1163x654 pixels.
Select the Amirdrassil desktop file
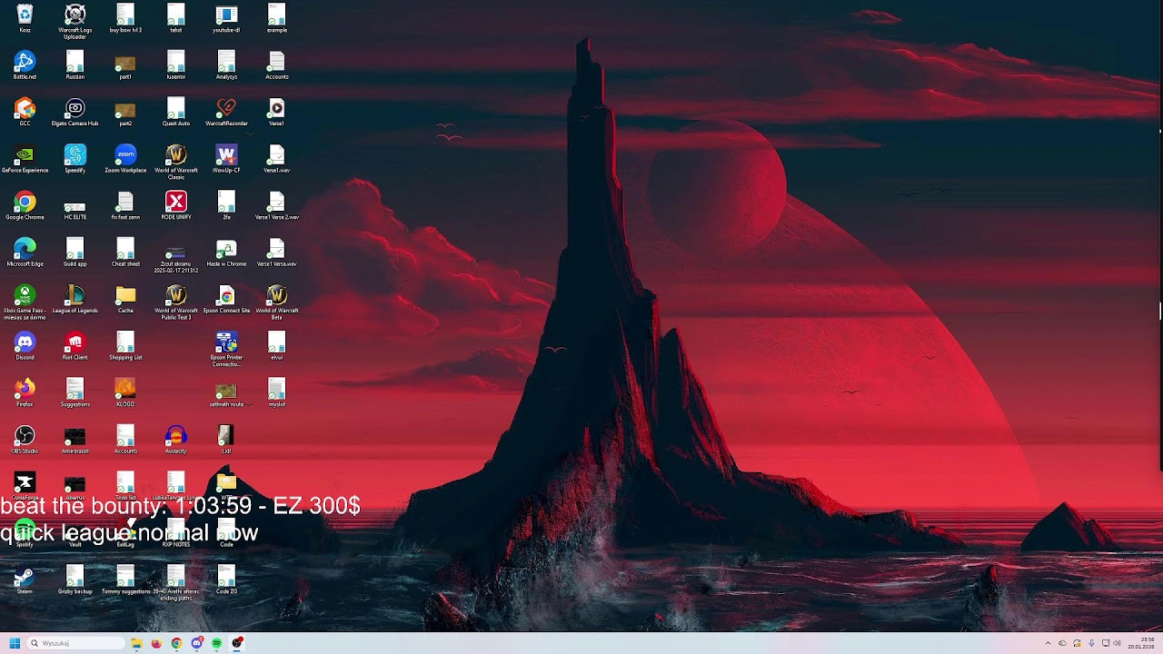(x=75, y=440)
